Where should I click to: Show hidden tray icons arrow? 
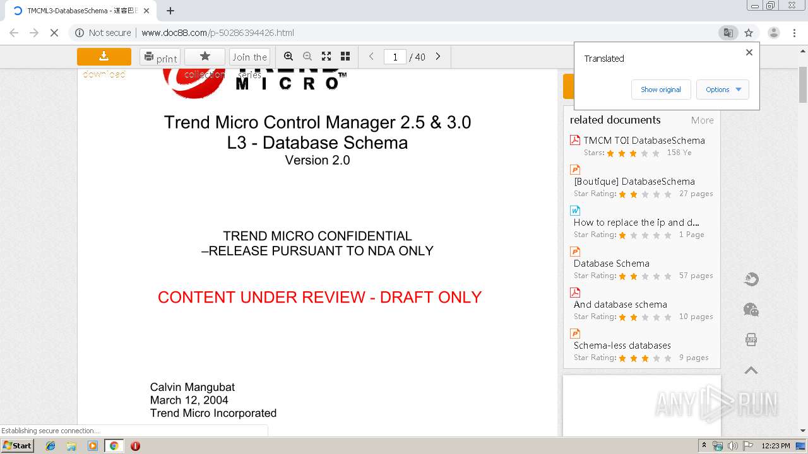704,446
